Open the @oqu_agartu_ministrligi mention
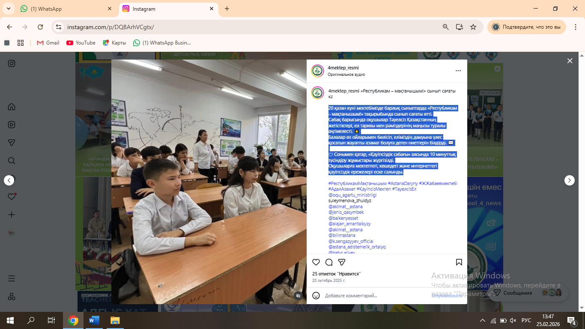 pyautogui.click(x=352, y=195)
